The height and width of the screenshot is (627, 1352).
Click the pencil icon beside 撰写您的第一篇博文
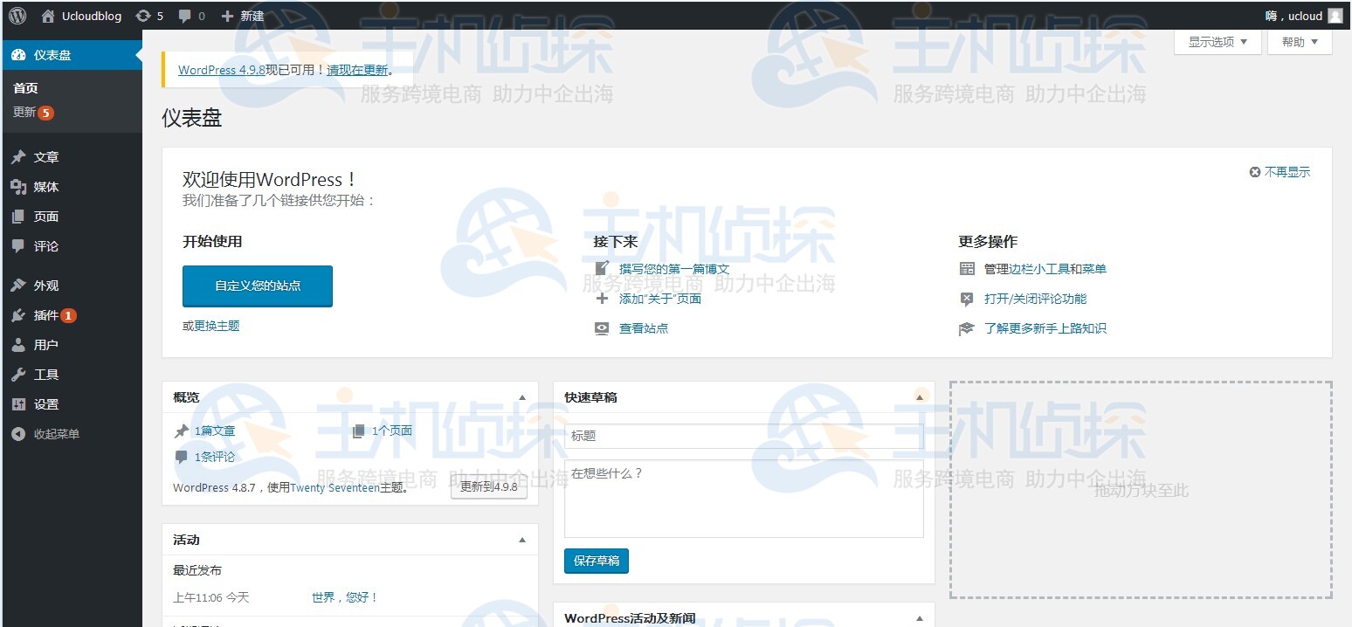602,268
